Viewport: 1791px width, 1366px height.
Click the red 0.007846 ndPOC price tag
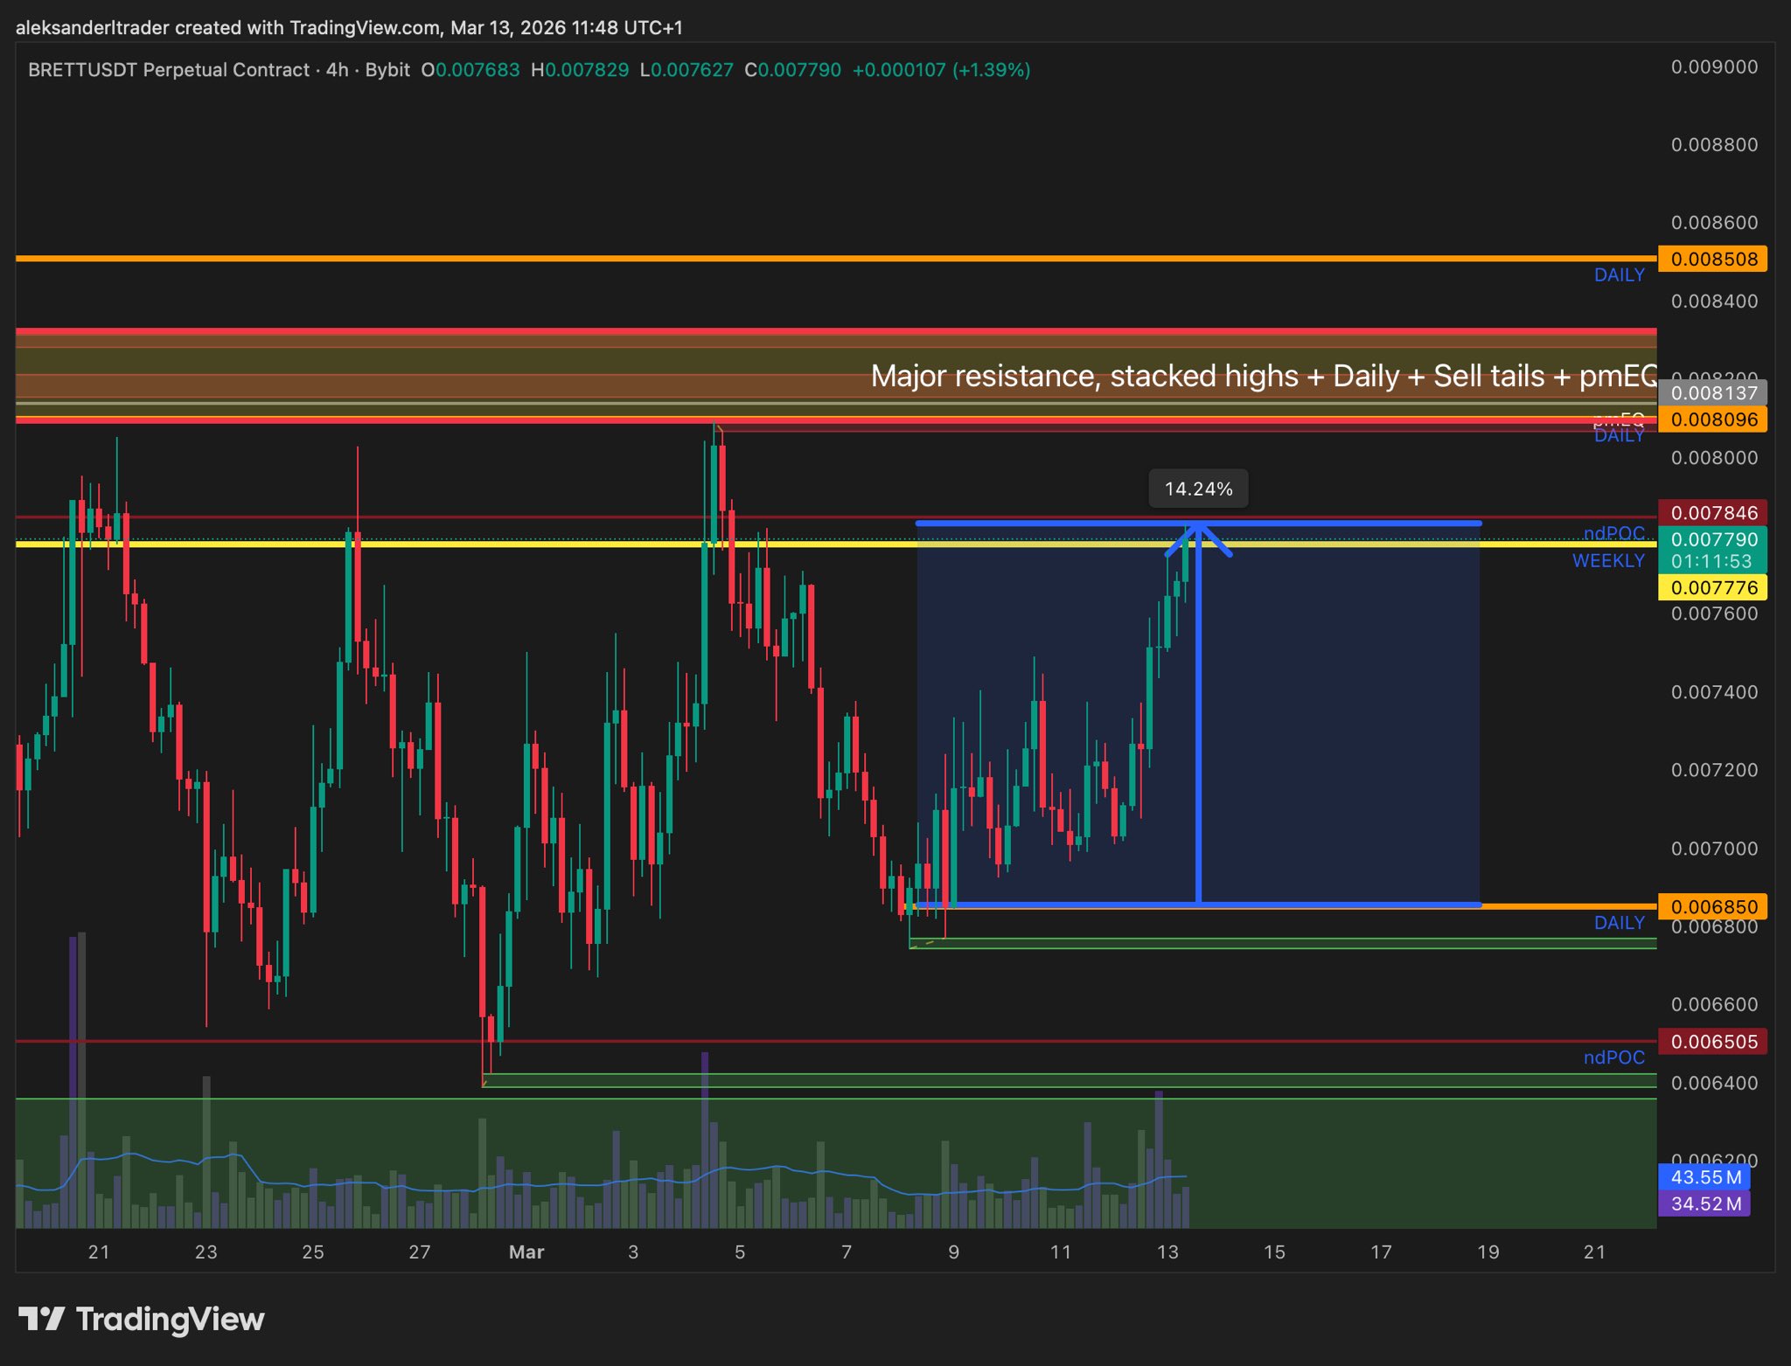coord(1712,513)
